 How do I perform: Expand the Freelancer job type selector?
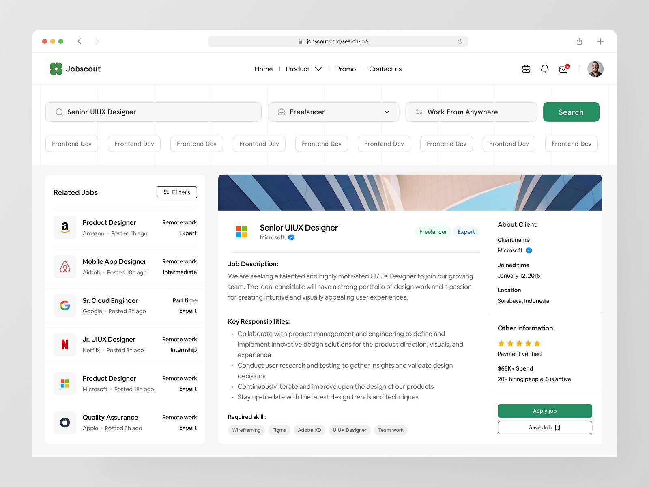click(333, 112)
